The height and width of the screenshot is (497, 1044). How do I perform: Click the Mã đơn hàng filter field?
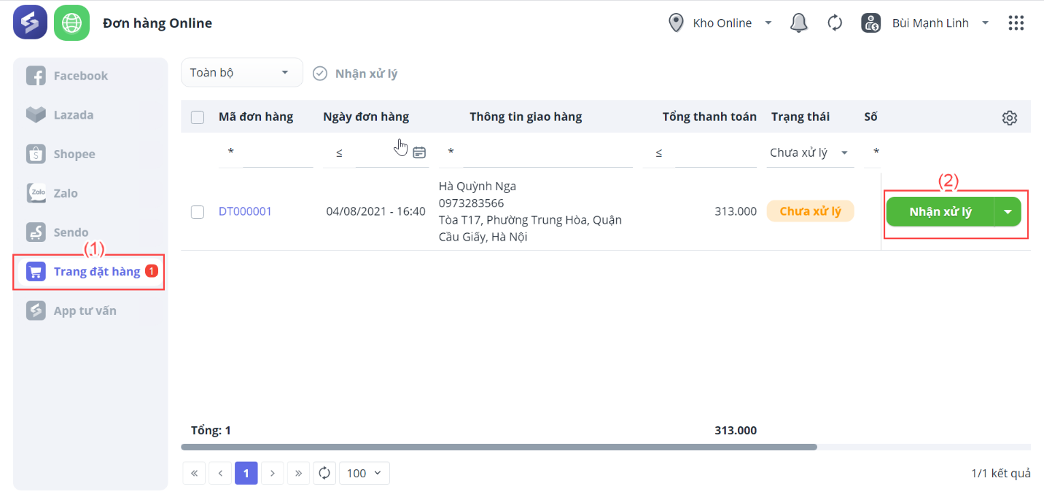tap(277, 153)
